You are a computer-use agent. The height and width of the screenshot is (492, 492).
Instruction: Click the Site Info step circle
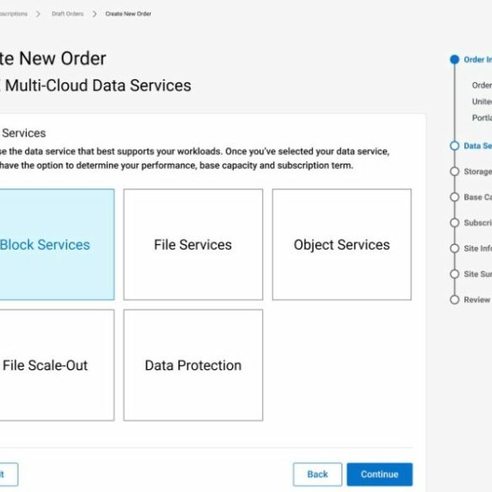pyautogui.click(x=454, y=248)
